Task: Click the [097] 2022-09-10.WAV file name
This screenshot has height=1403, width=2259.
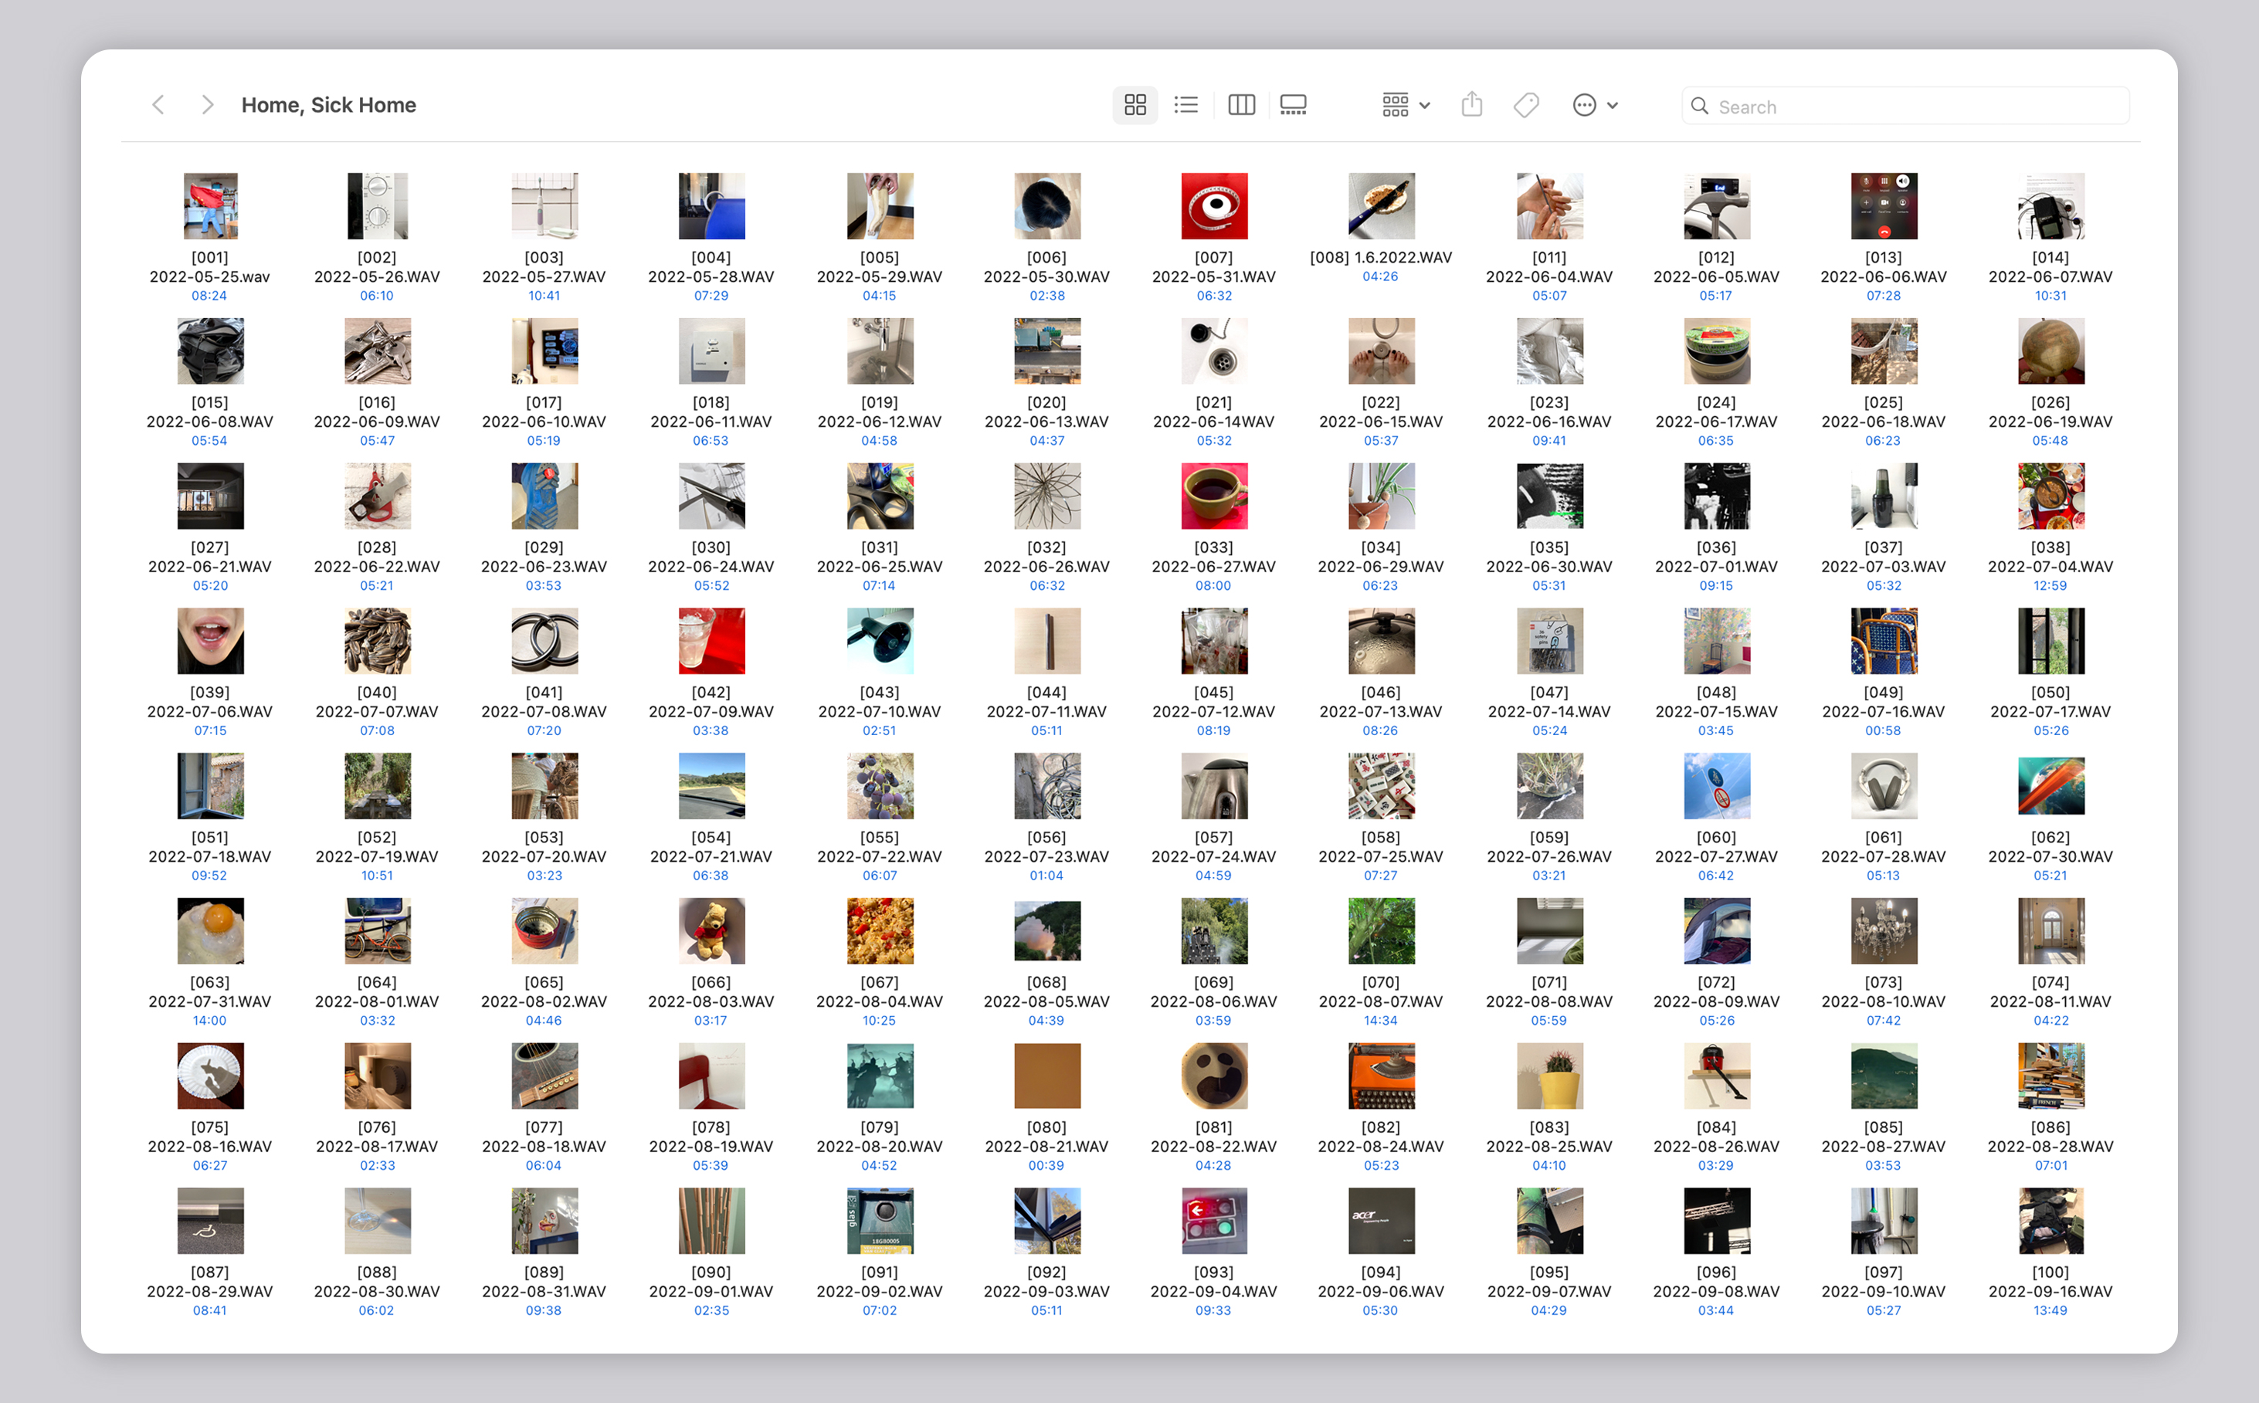Action: click(x=1883, y=1282)
